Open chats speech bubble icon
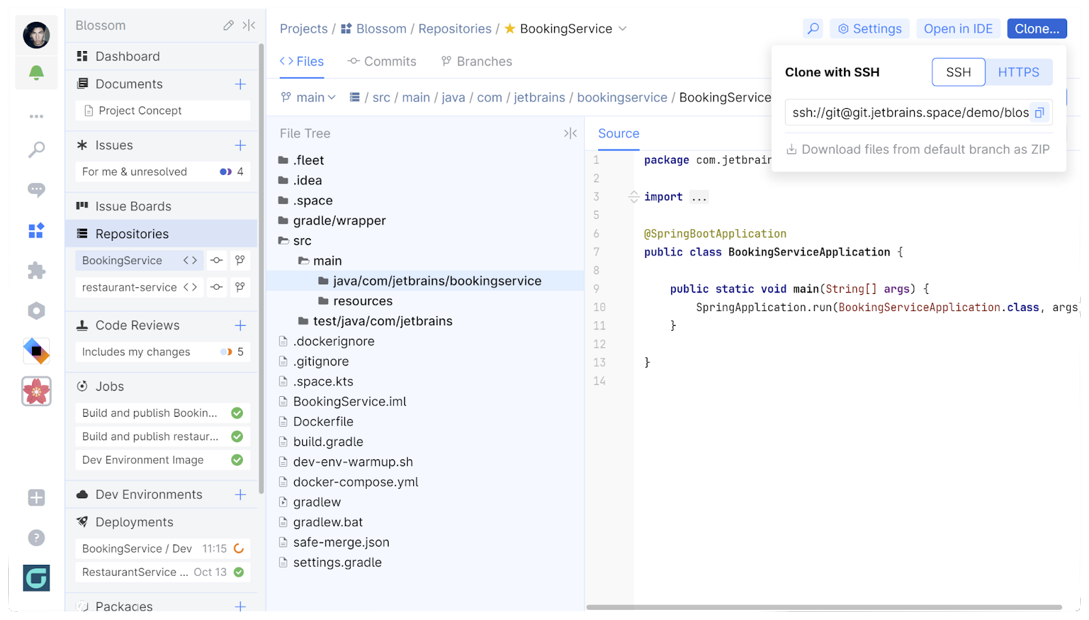The width and height of the screenshot is (1089, 620). point(36,190)
